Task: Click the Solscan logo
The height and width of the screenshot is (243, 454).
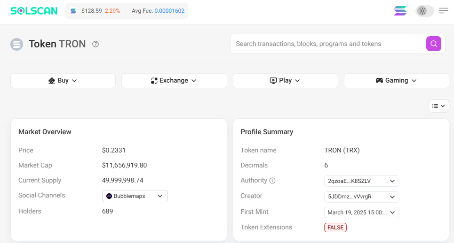Action: [x=34, y=11]
